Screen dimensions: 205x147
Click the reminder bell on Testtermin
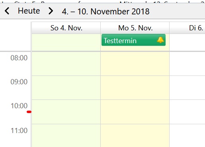tap(160, 40)
